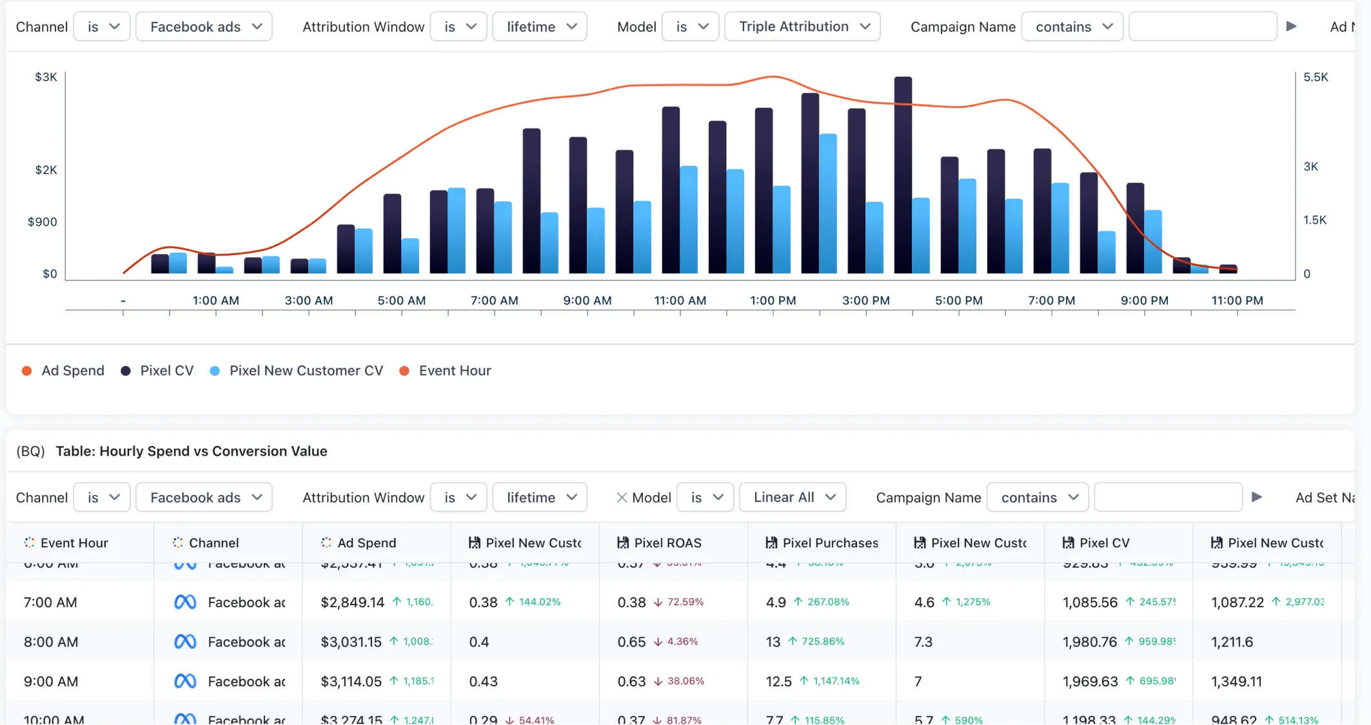Click the Channel column header in the table
Image resolution: width=1371 pixels, height=725 pixels.
[x=213, y=543]
